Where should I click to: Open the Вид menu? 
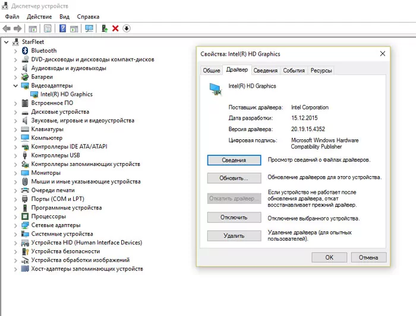coord(64,17)
